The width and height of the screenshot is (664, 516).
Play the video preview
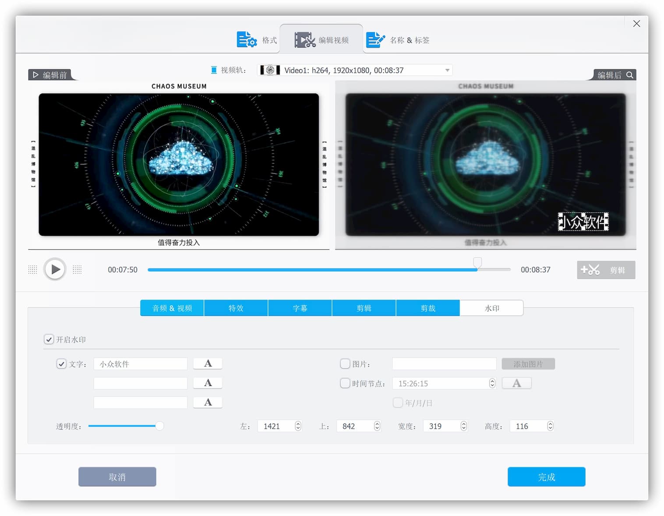click(55, 269)
